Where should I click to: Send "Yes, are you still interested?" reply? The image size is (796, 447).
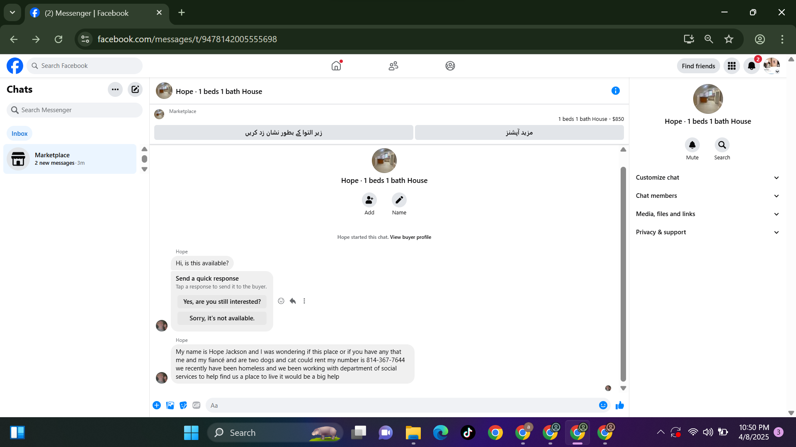222,302
